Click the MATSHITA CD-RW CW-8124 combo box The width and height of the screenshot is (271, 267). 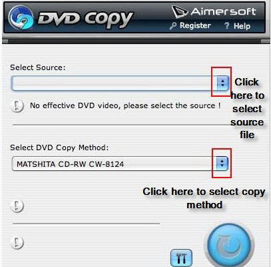[x=120, y=164]
